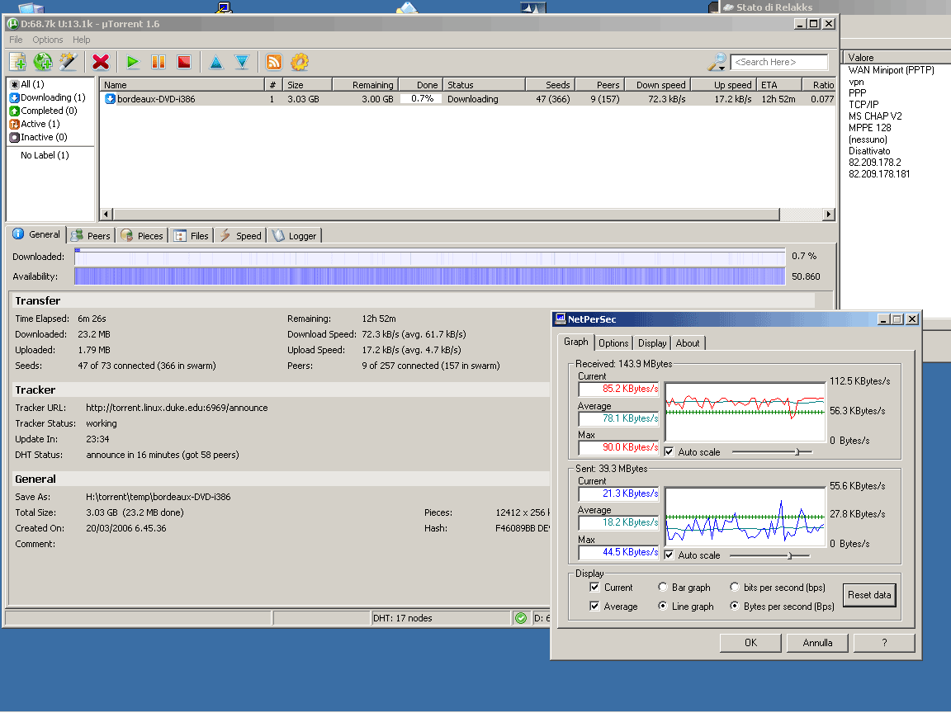
Task: Click the Create New Torrent wand icon
Action: (x=68, y=62)
